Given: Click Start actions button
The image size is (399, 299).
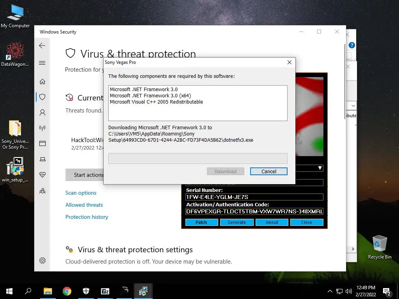Looking at the screenshot, I should coord(85,175).
